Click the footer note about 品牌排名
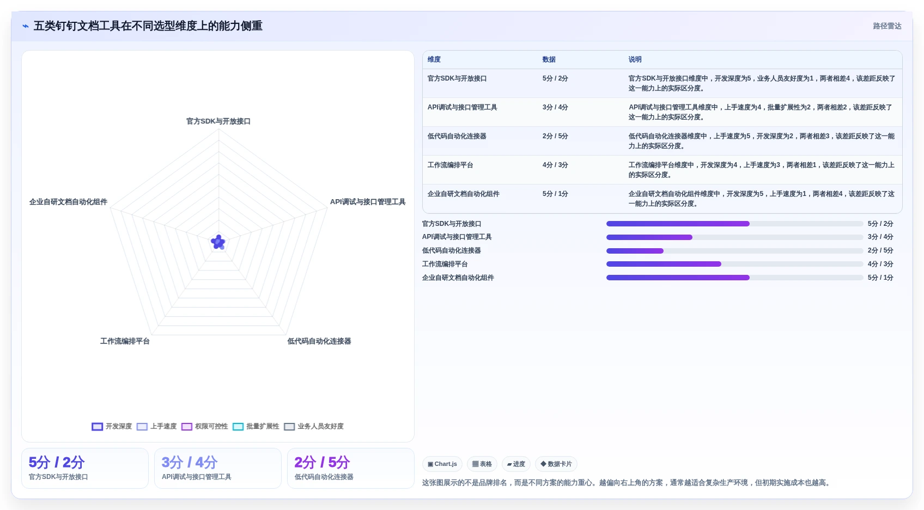924x510 pixels. click(x=628, y=483)
